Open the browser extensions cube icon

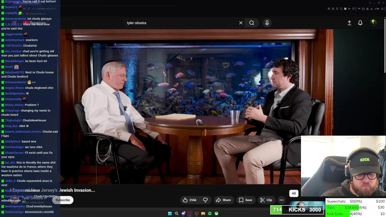(x=363, y=9)
